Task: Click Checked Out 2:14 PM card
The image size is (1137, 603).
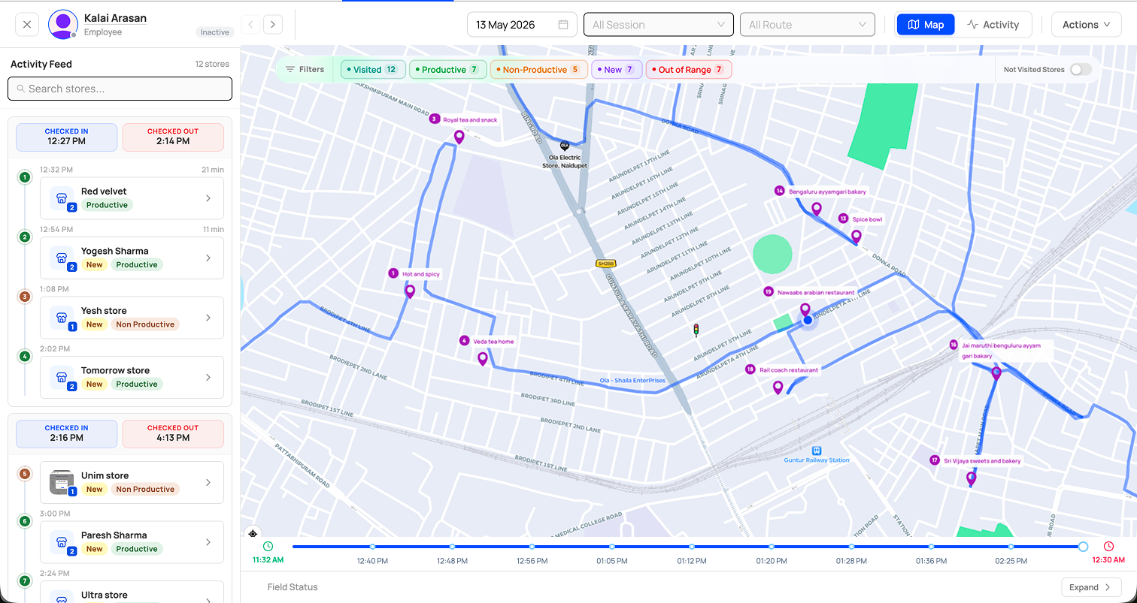Action: (x=173, y=137)
